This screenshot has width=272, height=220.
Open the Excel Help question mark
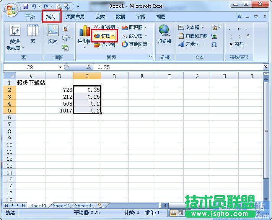(240, 17)
